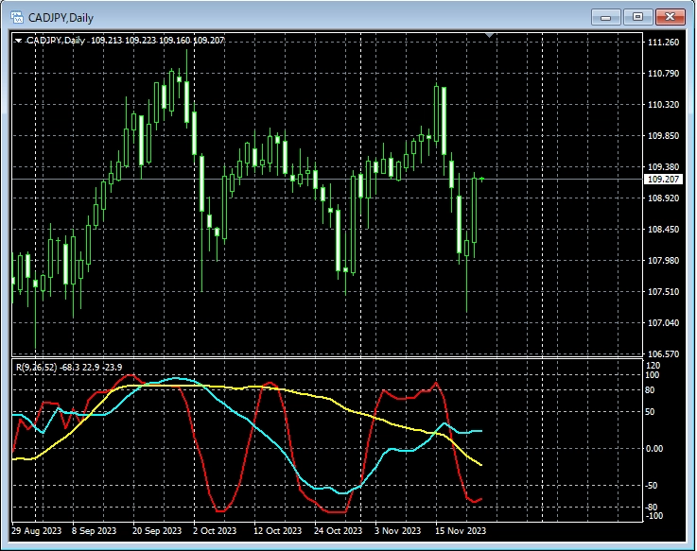Click the 29 Aug 2023 date label

37,531
